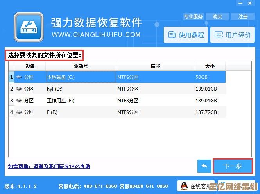Sort by the 驱动号 column header
Image resolution: width=260 pixels, height=194 pixels.
81,66
